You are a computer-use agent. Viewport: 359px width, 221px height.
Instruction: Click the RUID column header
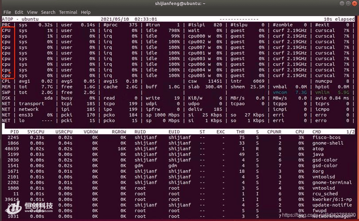(x=140, y=132)
